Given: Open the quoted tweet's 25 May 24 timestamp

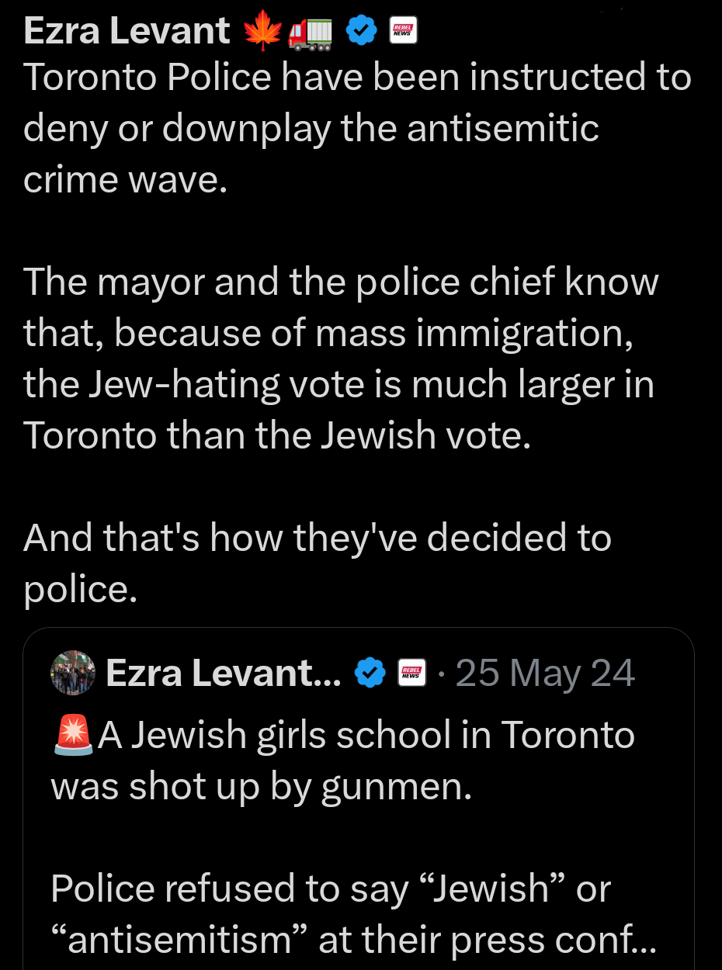Looking at the screenshot, I should click(545, 673).
